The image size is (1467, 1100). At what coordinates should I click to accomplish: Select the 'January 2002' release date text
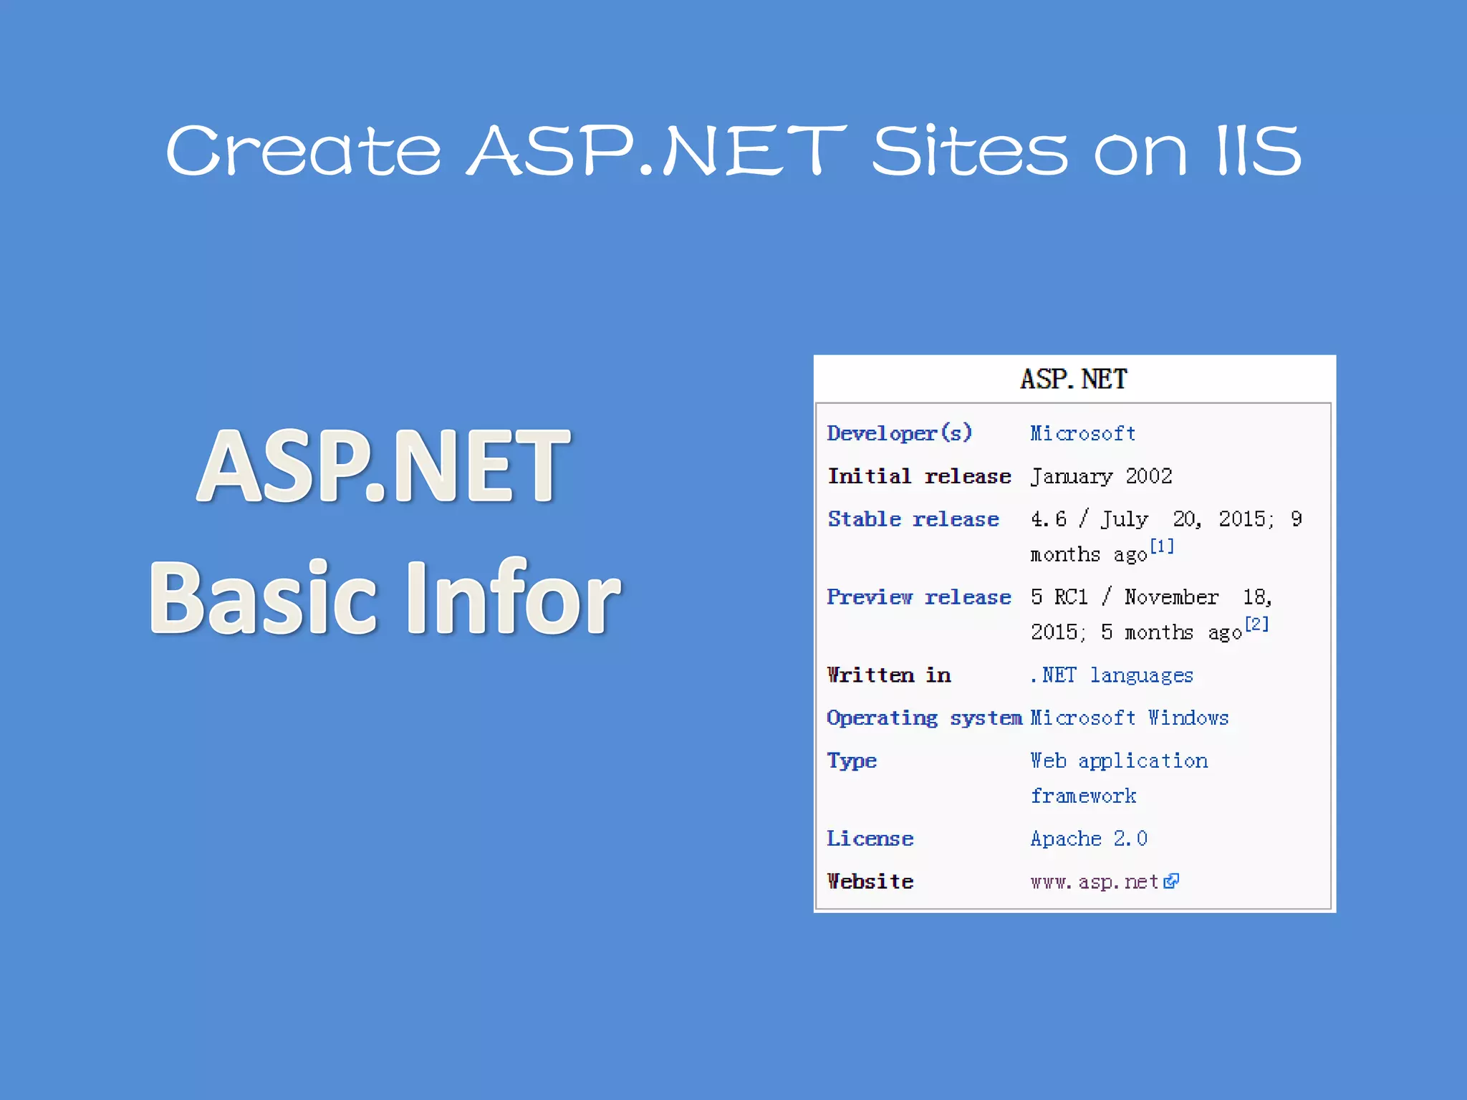pyautogui.click(x=1101, y=476)
